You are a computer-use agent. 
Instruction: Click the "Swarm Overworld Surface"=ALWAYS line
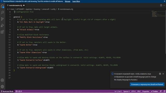pyautogui.click(x=33, y=60)
